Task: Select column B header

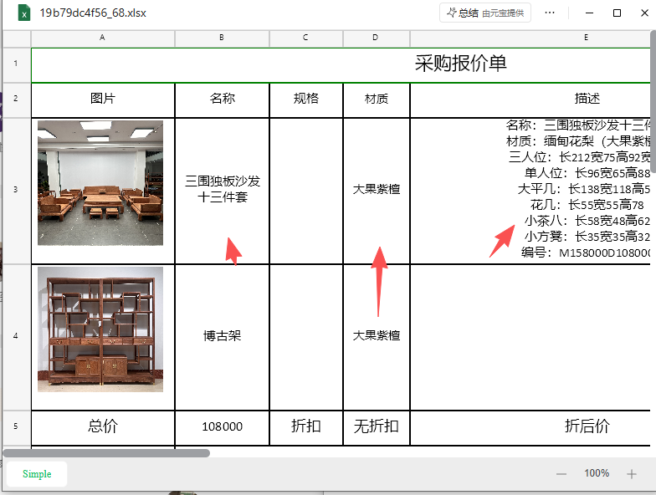Action: (x=222, y=38)
